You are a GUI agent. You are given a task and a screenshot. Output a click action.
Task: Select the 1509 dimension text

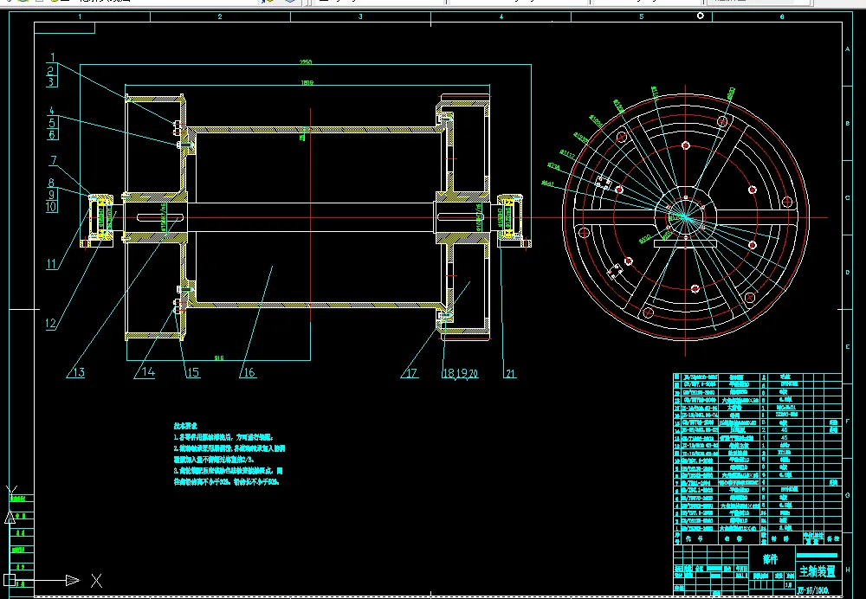[307, 82]
